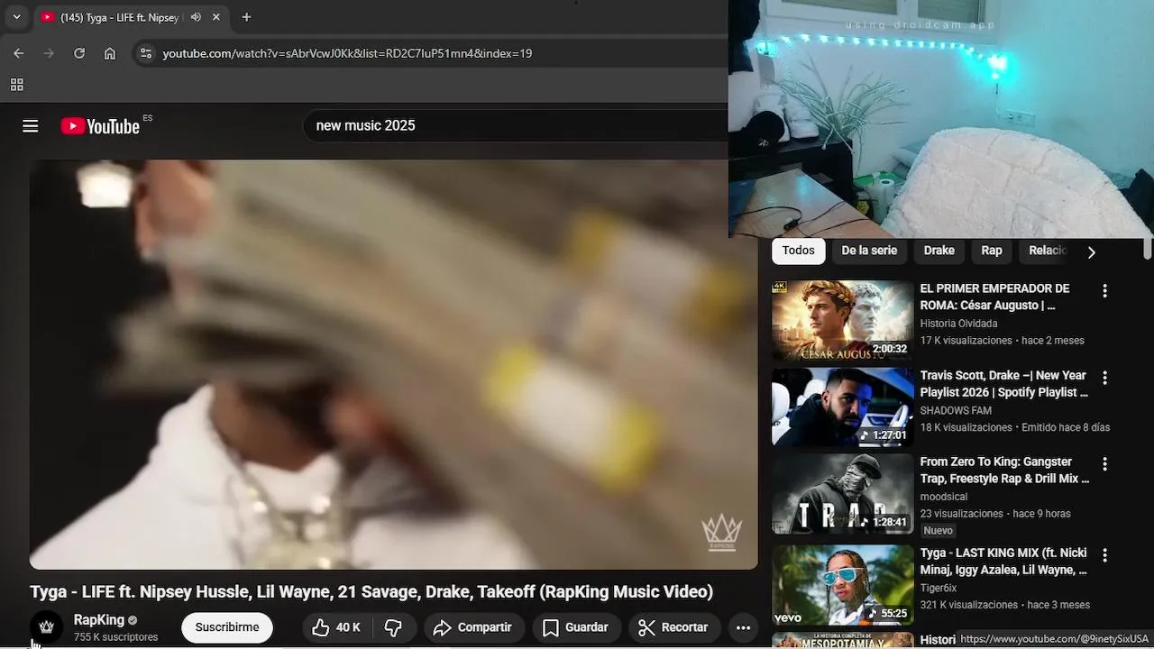Viewport: 1154px width, 649px height.
Task: Open the Travis Scott, Drake playlist thumbnail
Action: coord(842,407)
